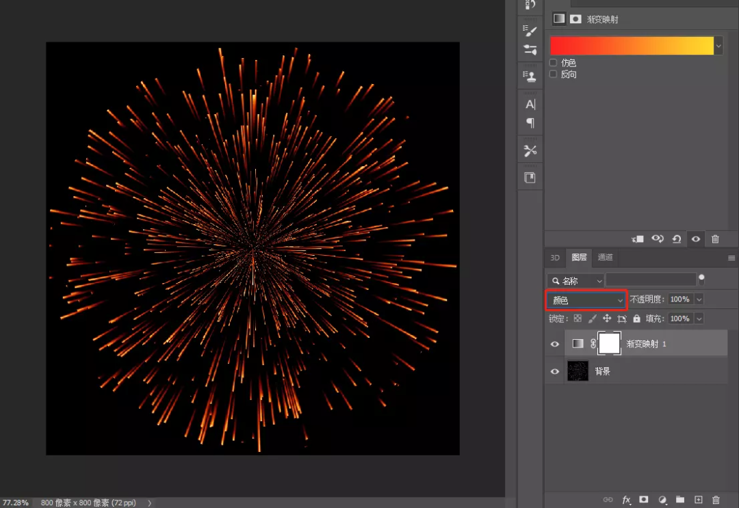Click the trash icon in Layers panel
Image resolution: width=739 pixels, height=508 pixels.
coord(716,500)
